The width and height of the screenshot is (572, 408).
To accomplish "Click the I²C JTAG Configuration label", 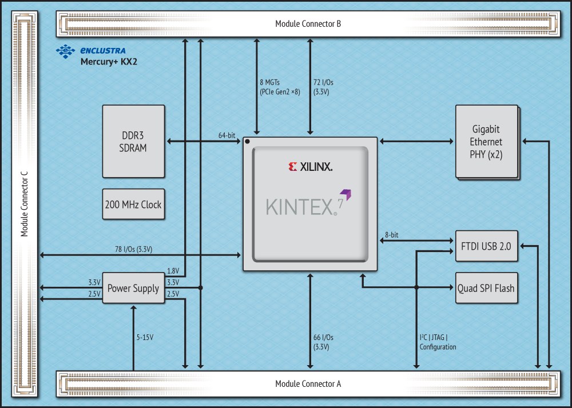I will [438, 342].
